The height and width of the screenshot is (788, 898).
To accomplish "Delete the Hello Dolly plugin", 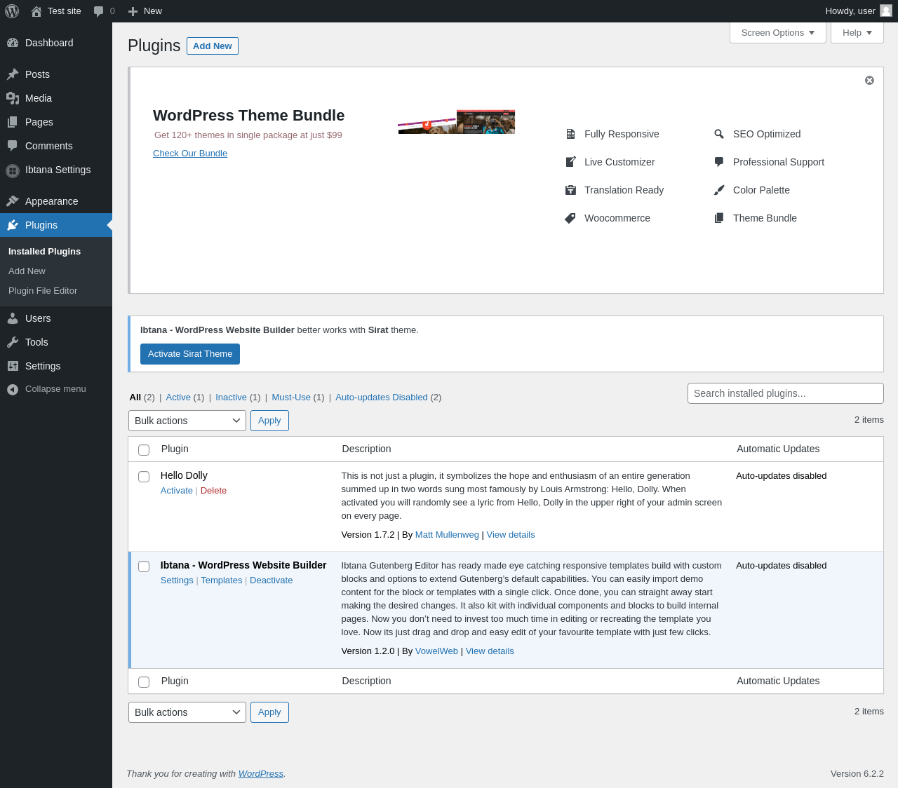I will (213, 491).
